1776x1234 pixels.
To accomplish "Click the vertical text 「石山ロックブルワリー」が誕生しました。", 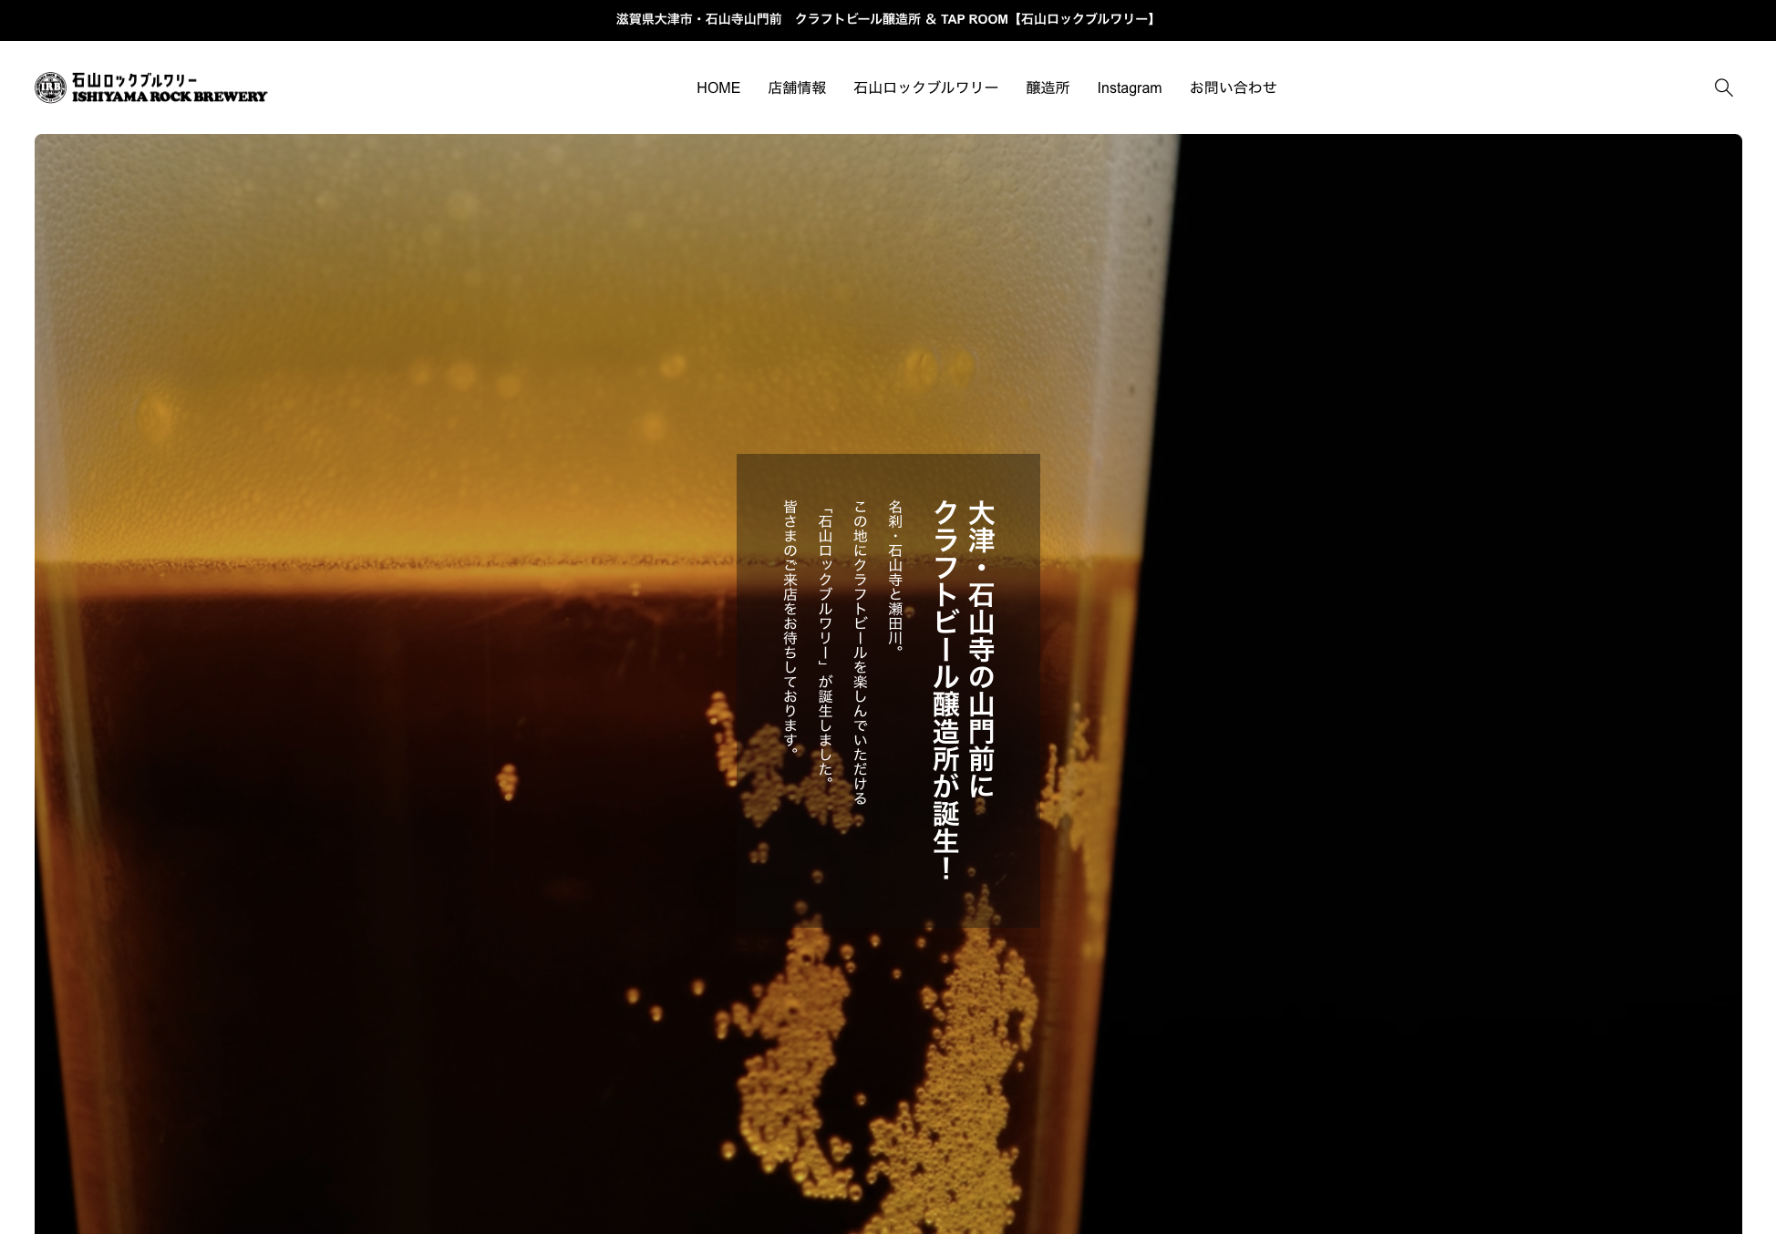I will pyautogui.click(x=825, y=644).
